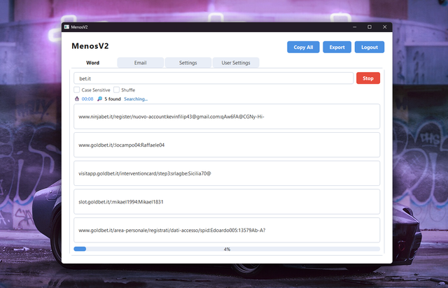Image resolution: width=448 pixels, height=288 pixels.
Task: Click the hourglass timer icon
Action: click(x=76, y=99)
